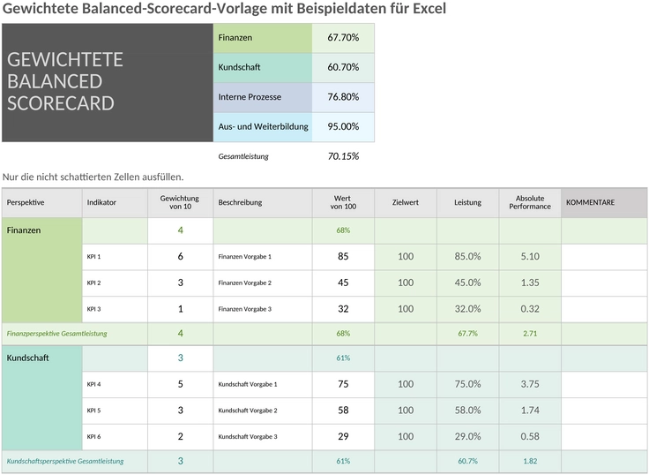Image resolution: width=649 pixels, height=475 pixels.
Task: Click the KPI 2 Leistung 45.0%
Action: [x=467, y=283]
